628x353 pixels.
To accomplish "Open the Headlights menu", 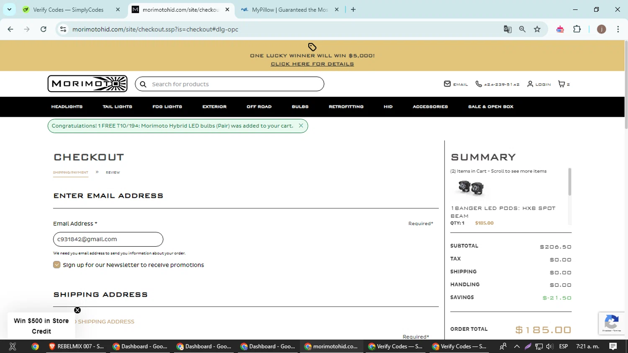I will point(67,107).
